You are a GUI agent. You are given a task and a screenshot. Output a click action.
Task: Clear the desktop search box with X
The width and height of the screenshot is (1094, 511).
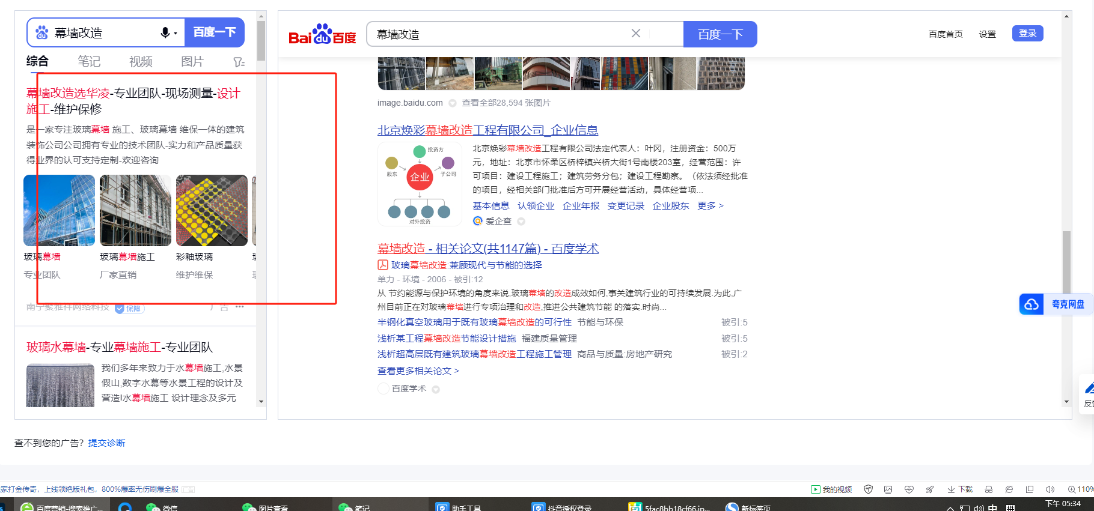(x=636, y=34)
